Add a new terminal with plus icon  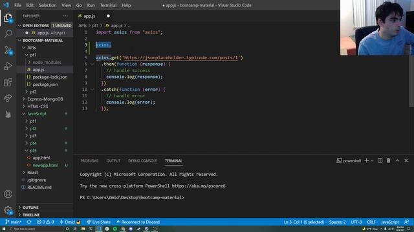click(367, 160)
